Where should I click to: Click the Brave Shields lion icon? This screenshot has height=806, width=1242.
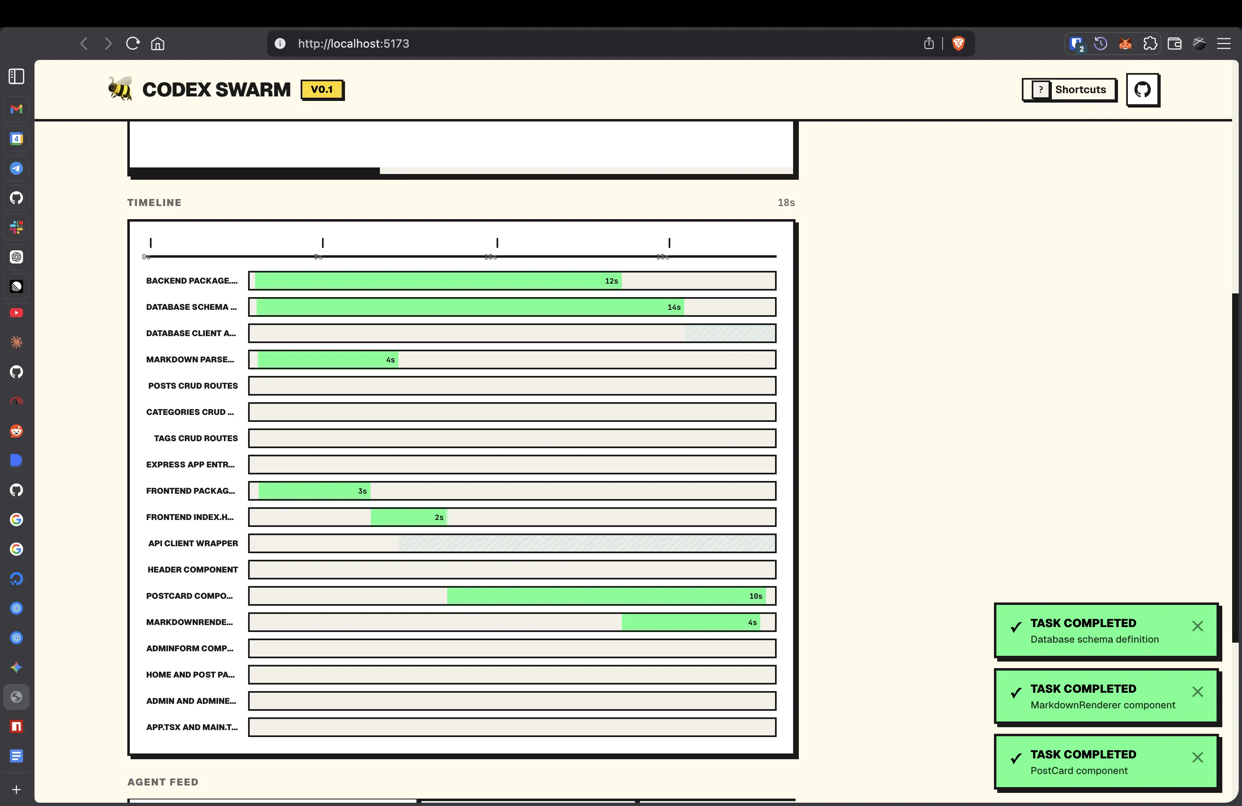pos(958,43)
